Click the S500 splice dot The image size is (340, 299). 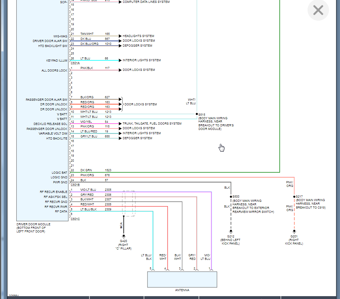coord(231,196)
